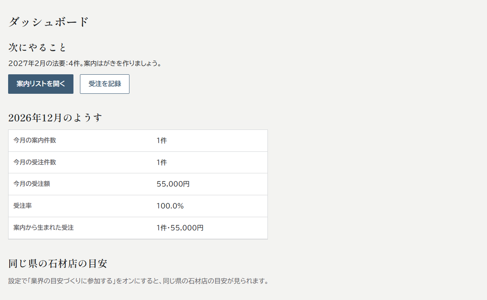
Task: Select the 100.0% order rate value
Action: pyautogui.click(x=170, y=206)
